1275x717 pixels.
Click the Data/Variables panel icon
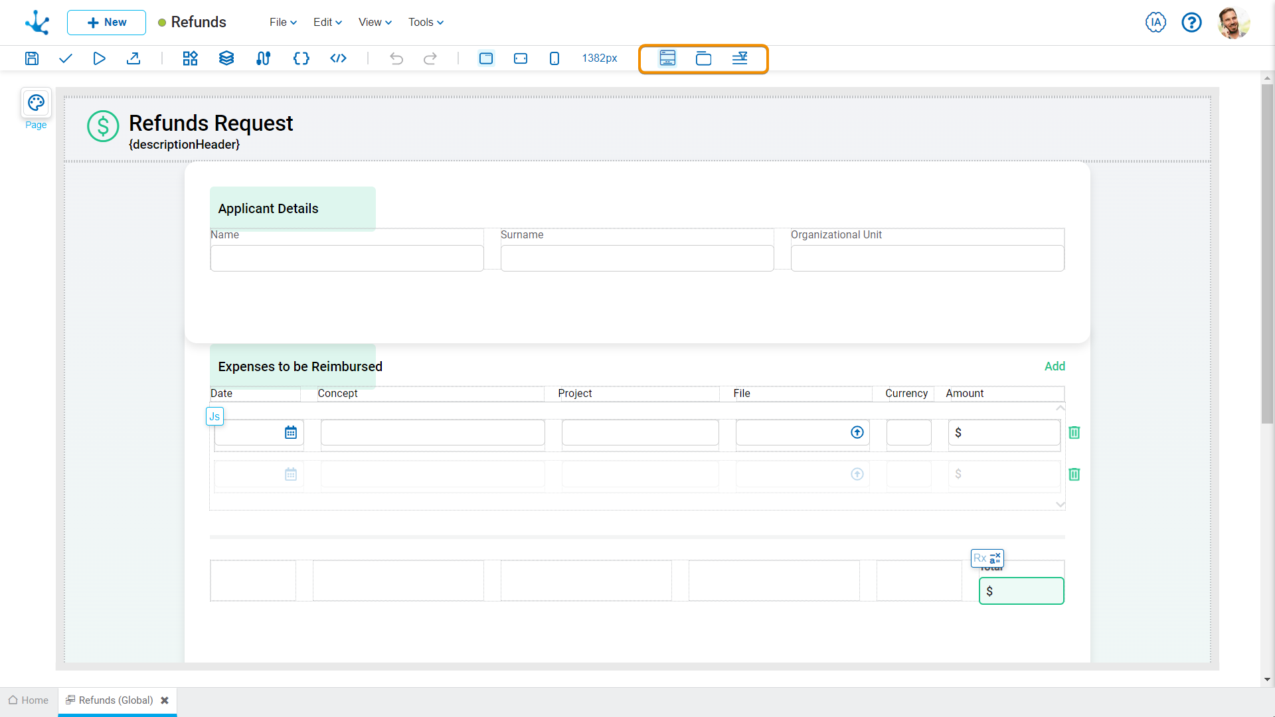300,58
